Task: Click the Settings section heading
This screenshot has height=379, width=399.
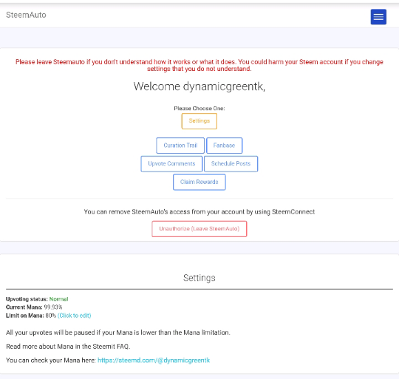Action: pyautogui.click(x=199, y=278)
